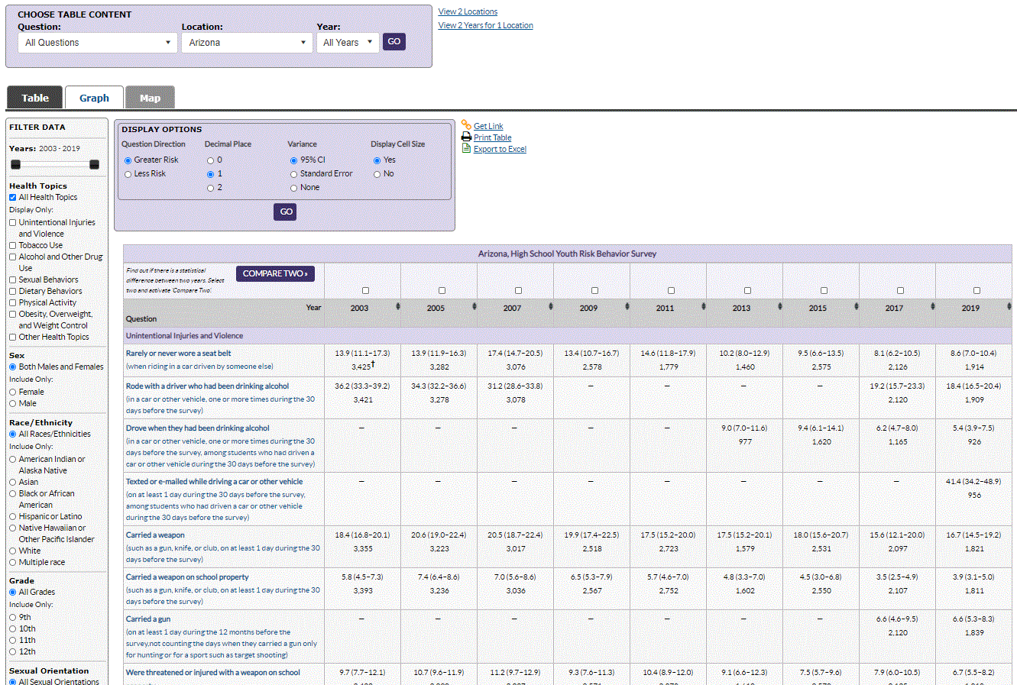Check the 2003 year compare checkbox

tap(365, 290)
